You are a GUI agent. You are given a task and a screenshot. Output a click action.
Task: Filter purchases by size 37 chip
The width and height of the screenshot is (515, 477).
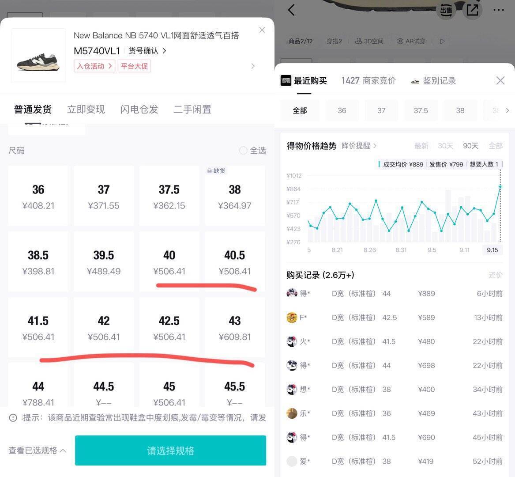[x=381, y=110]
